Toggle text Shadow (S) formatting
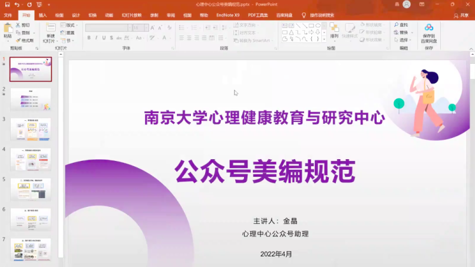 111,38
